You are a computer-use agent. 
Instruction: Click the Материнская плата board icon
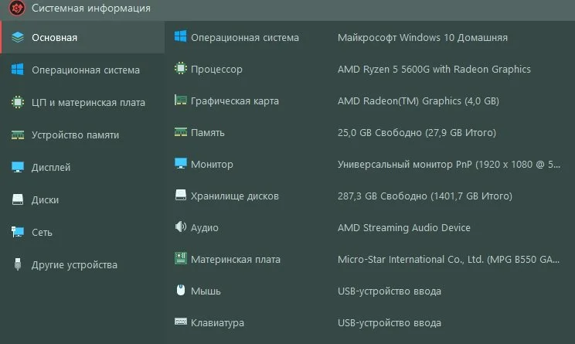[181, 259]
